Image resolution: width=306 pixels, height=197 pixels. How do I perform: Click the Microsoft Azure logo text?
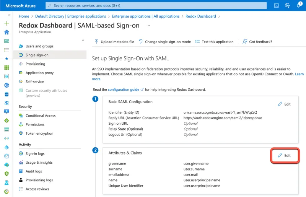(21, 6)
